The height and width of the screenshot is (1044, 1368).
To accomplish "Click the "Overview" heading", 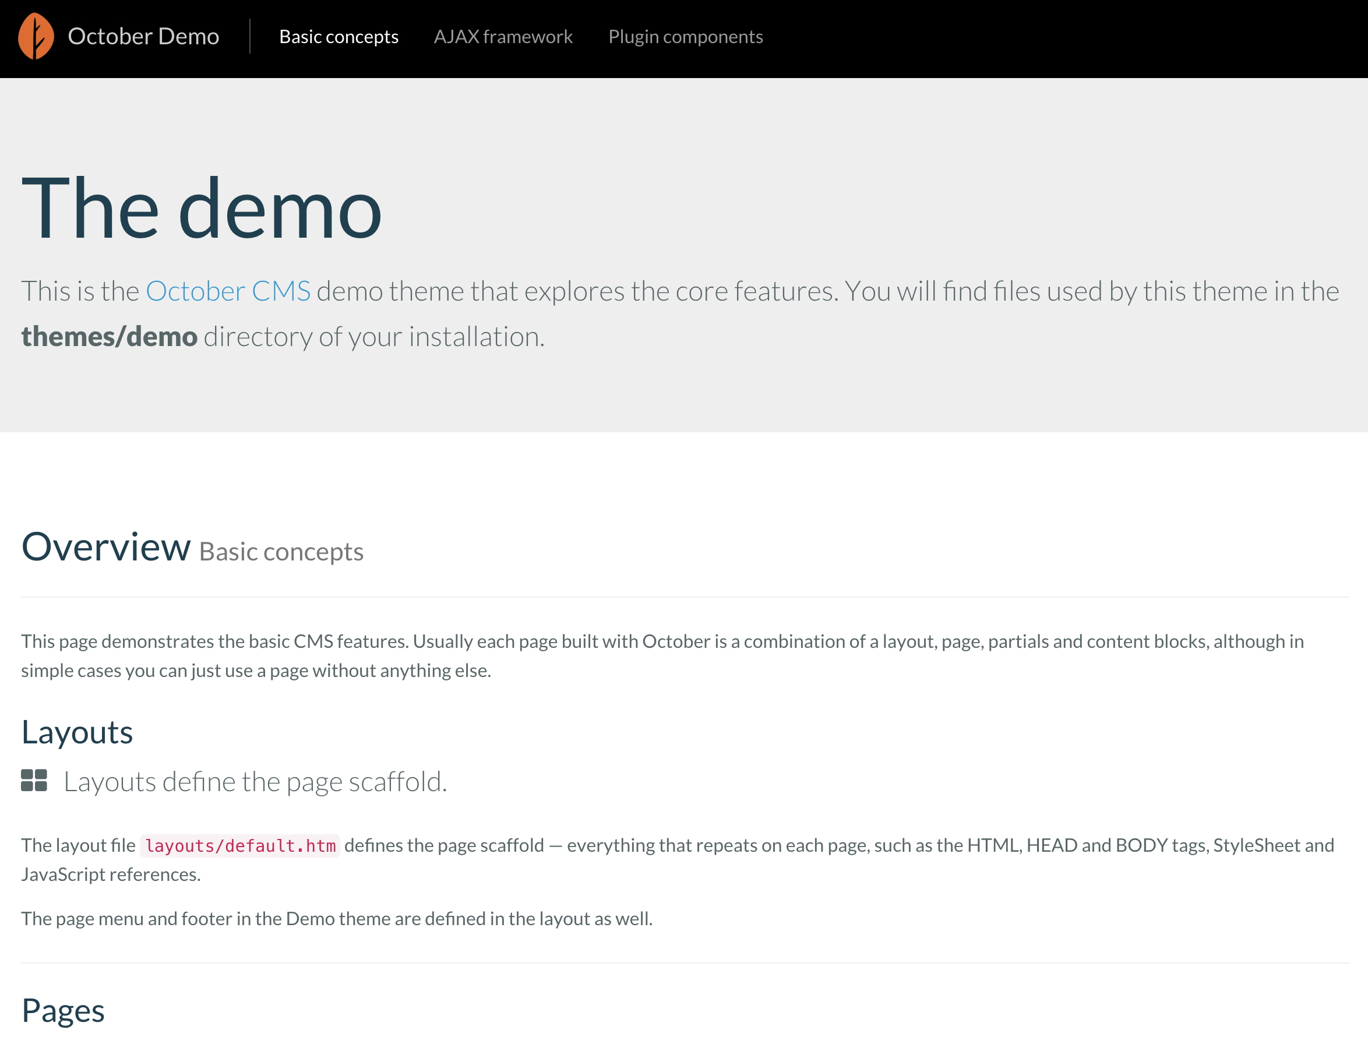I will pos(106,546).
